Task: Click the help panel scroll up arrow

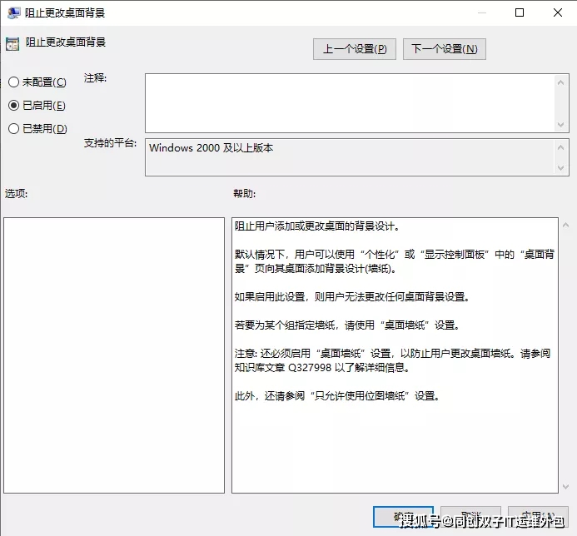Action: (565, 226)
